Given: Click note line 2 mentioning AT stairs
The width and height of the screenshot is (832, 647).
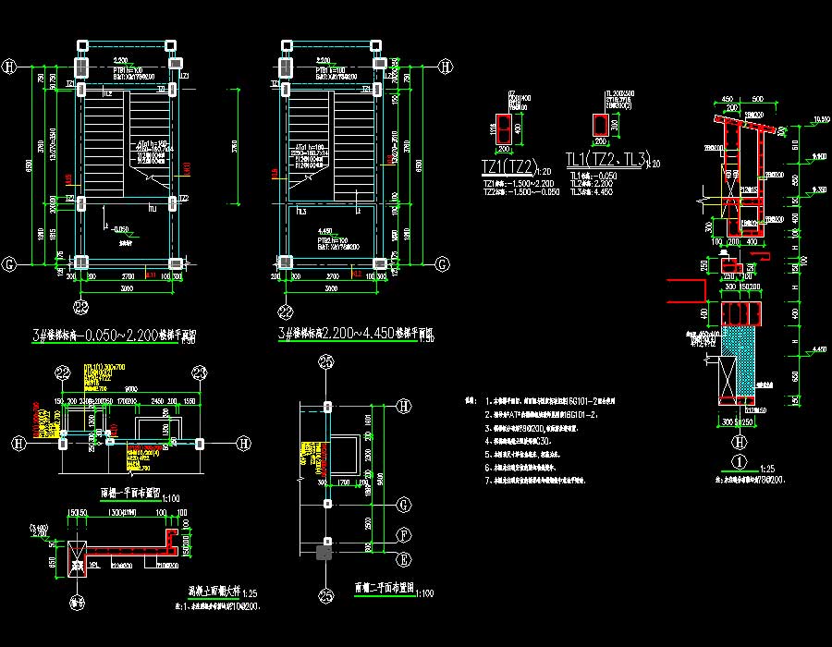Looking at the screenshot, I should pos(541,415).
